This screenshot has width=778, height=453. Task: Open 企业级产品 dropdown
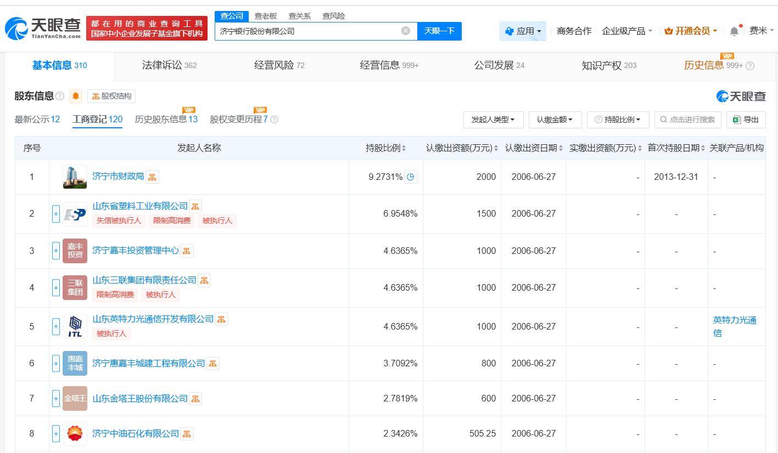pos(627,31)
